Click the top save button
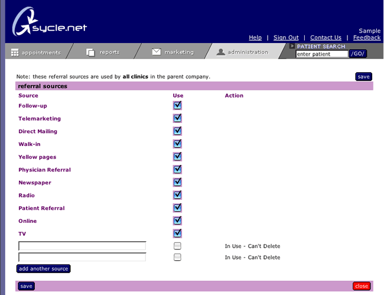 (x=364, y=77)
